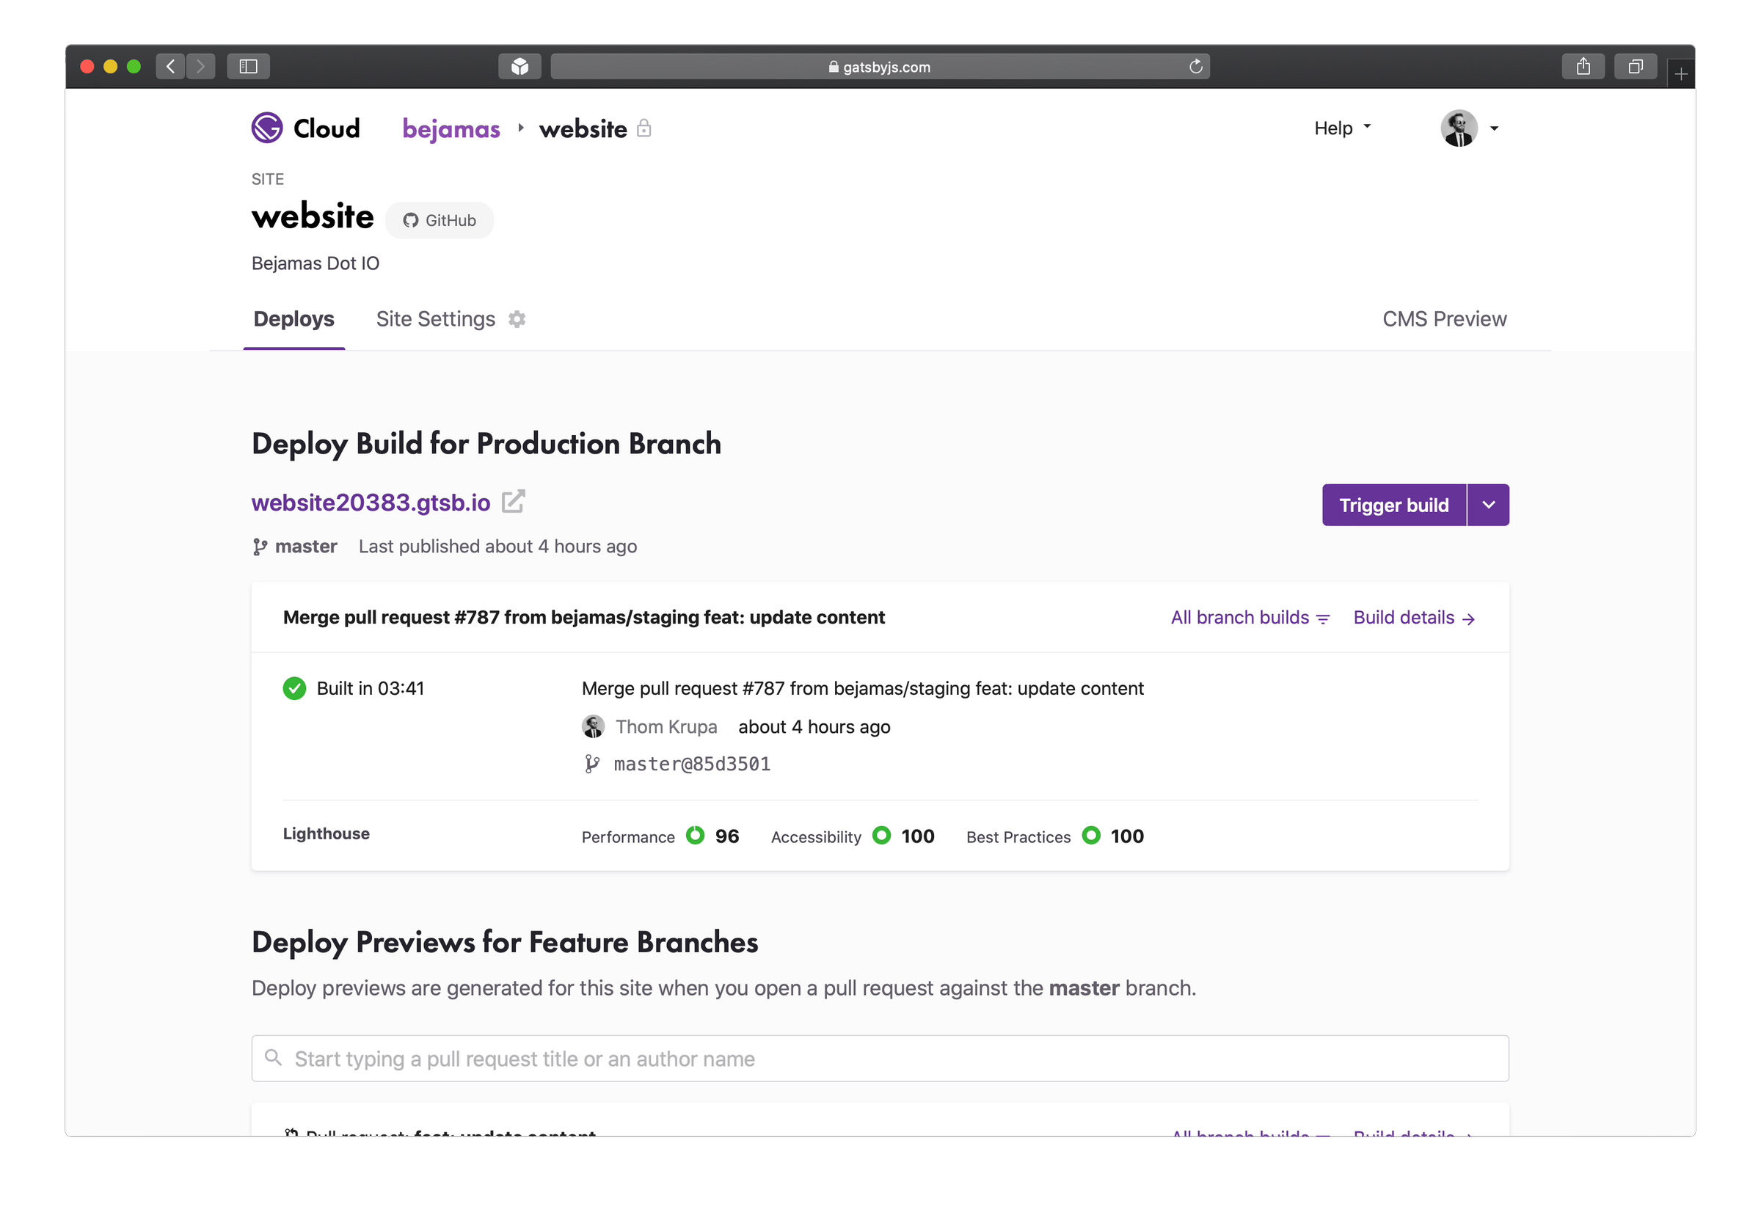This screenshot has height=1223, width=1761.
Task: Click the bejamas breadcrumb link
Action: 451,128
